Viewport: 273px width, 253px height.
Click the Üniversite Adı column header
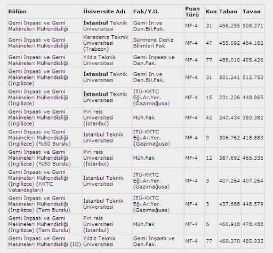(x=104, y=12)
